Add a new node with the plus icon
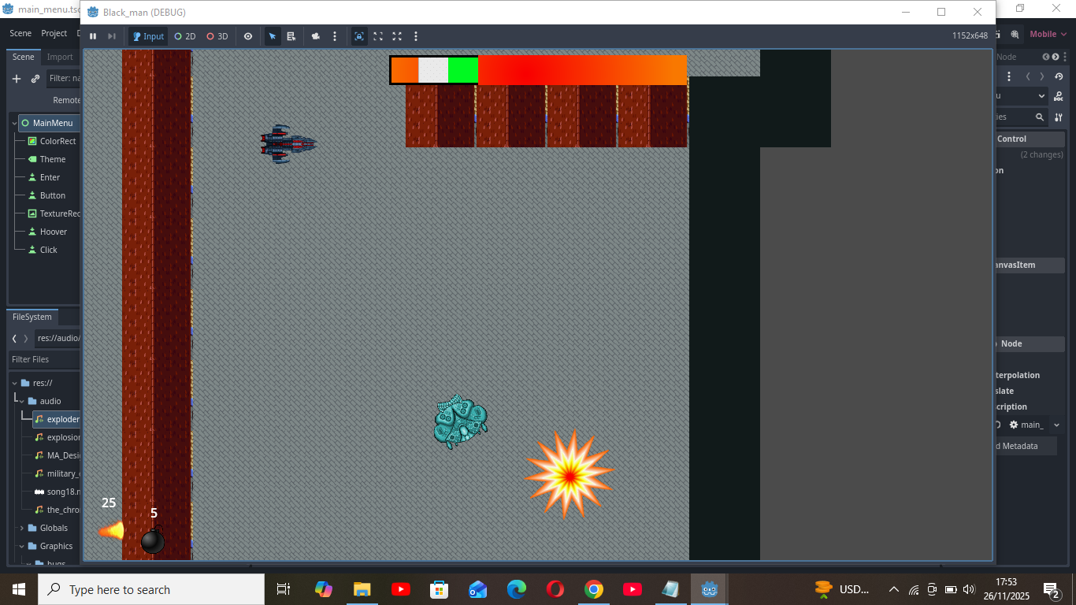Viewport: 1076px width, 605px height. 17,79
